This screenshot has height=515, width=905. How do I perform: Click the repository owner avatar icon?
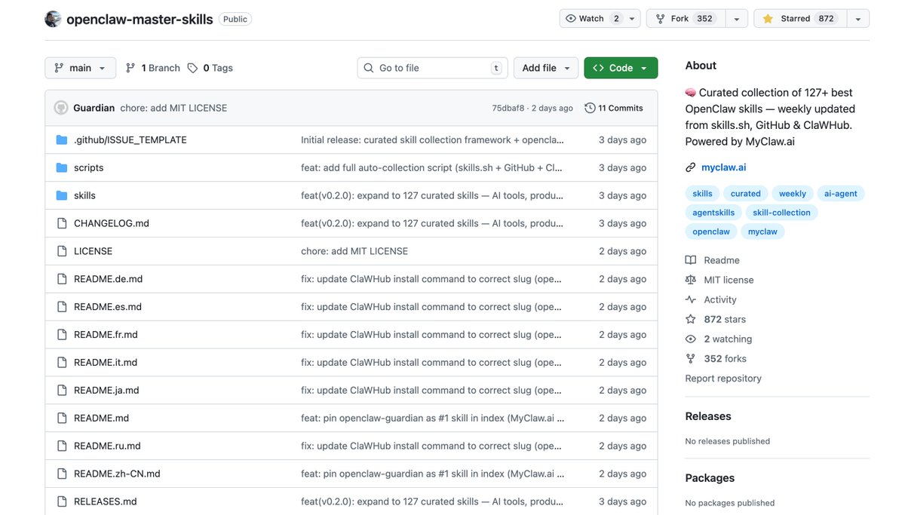(x=53, y=19)
